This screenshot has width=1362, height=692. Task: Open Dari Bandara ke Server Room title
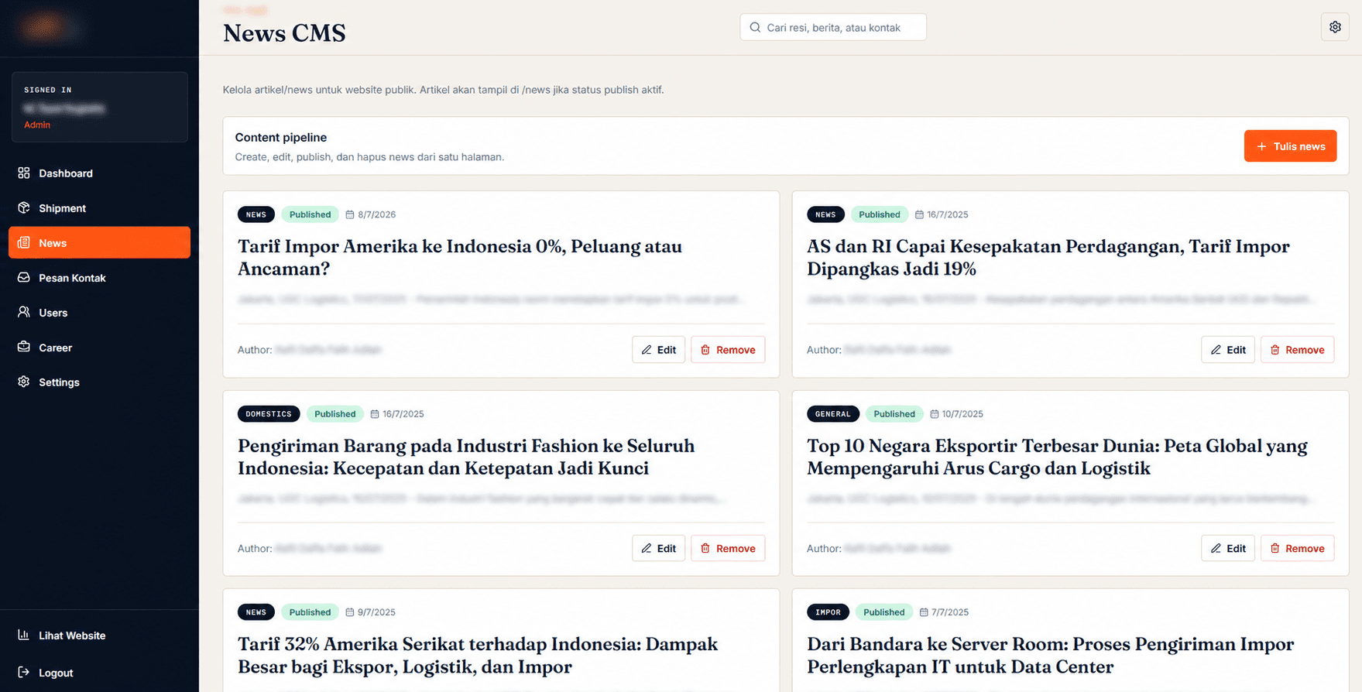click(1051, 656)
